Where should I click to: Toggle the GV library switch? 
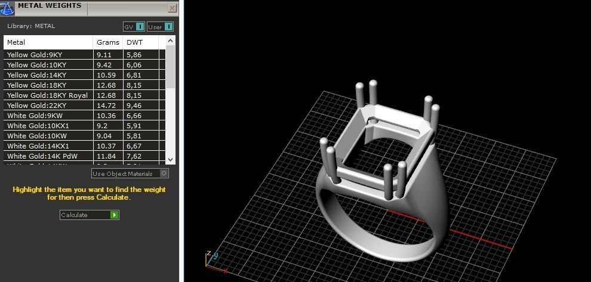coord(134,27)
